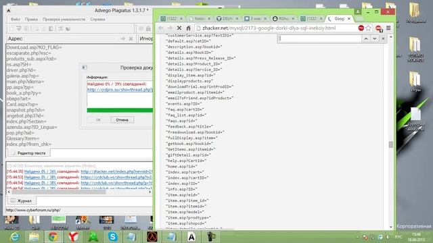This screenshot has height=243, width=433.
Task: Click the red extension icon beside menu
Action: point(379,28)
